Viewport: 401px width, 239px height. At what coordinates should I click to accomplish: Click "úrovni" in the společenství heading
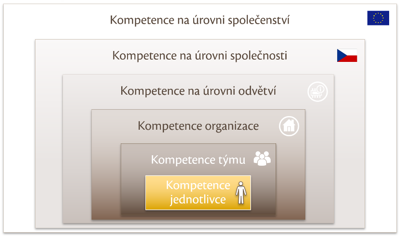click(209, 20)
